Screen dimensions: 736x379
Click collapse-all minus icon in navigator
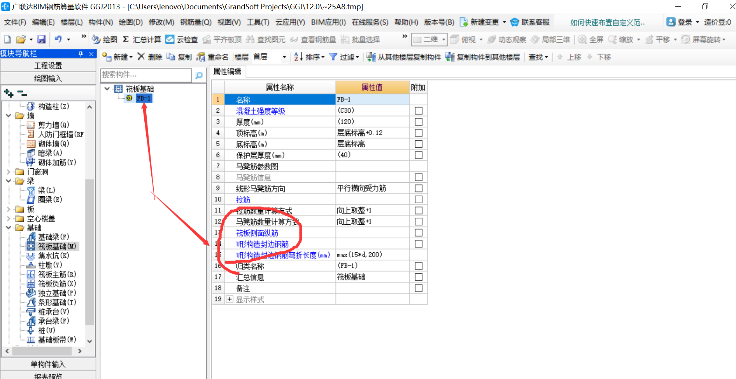tap(22, 93)
